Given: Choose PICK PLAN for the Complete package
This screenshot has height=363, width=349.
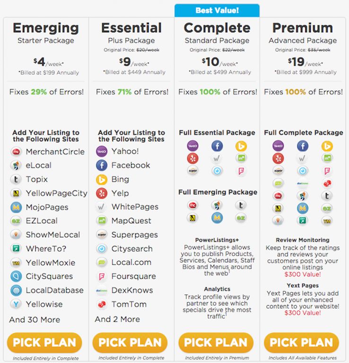Looking at the screenshot, I should pyautogui.click(x=216, y=342).
